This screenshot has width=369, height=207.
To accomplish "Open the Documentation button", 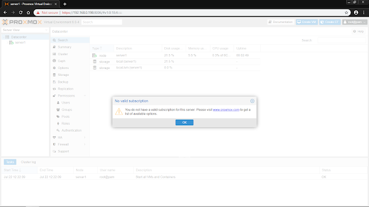I will coord(281,22).
